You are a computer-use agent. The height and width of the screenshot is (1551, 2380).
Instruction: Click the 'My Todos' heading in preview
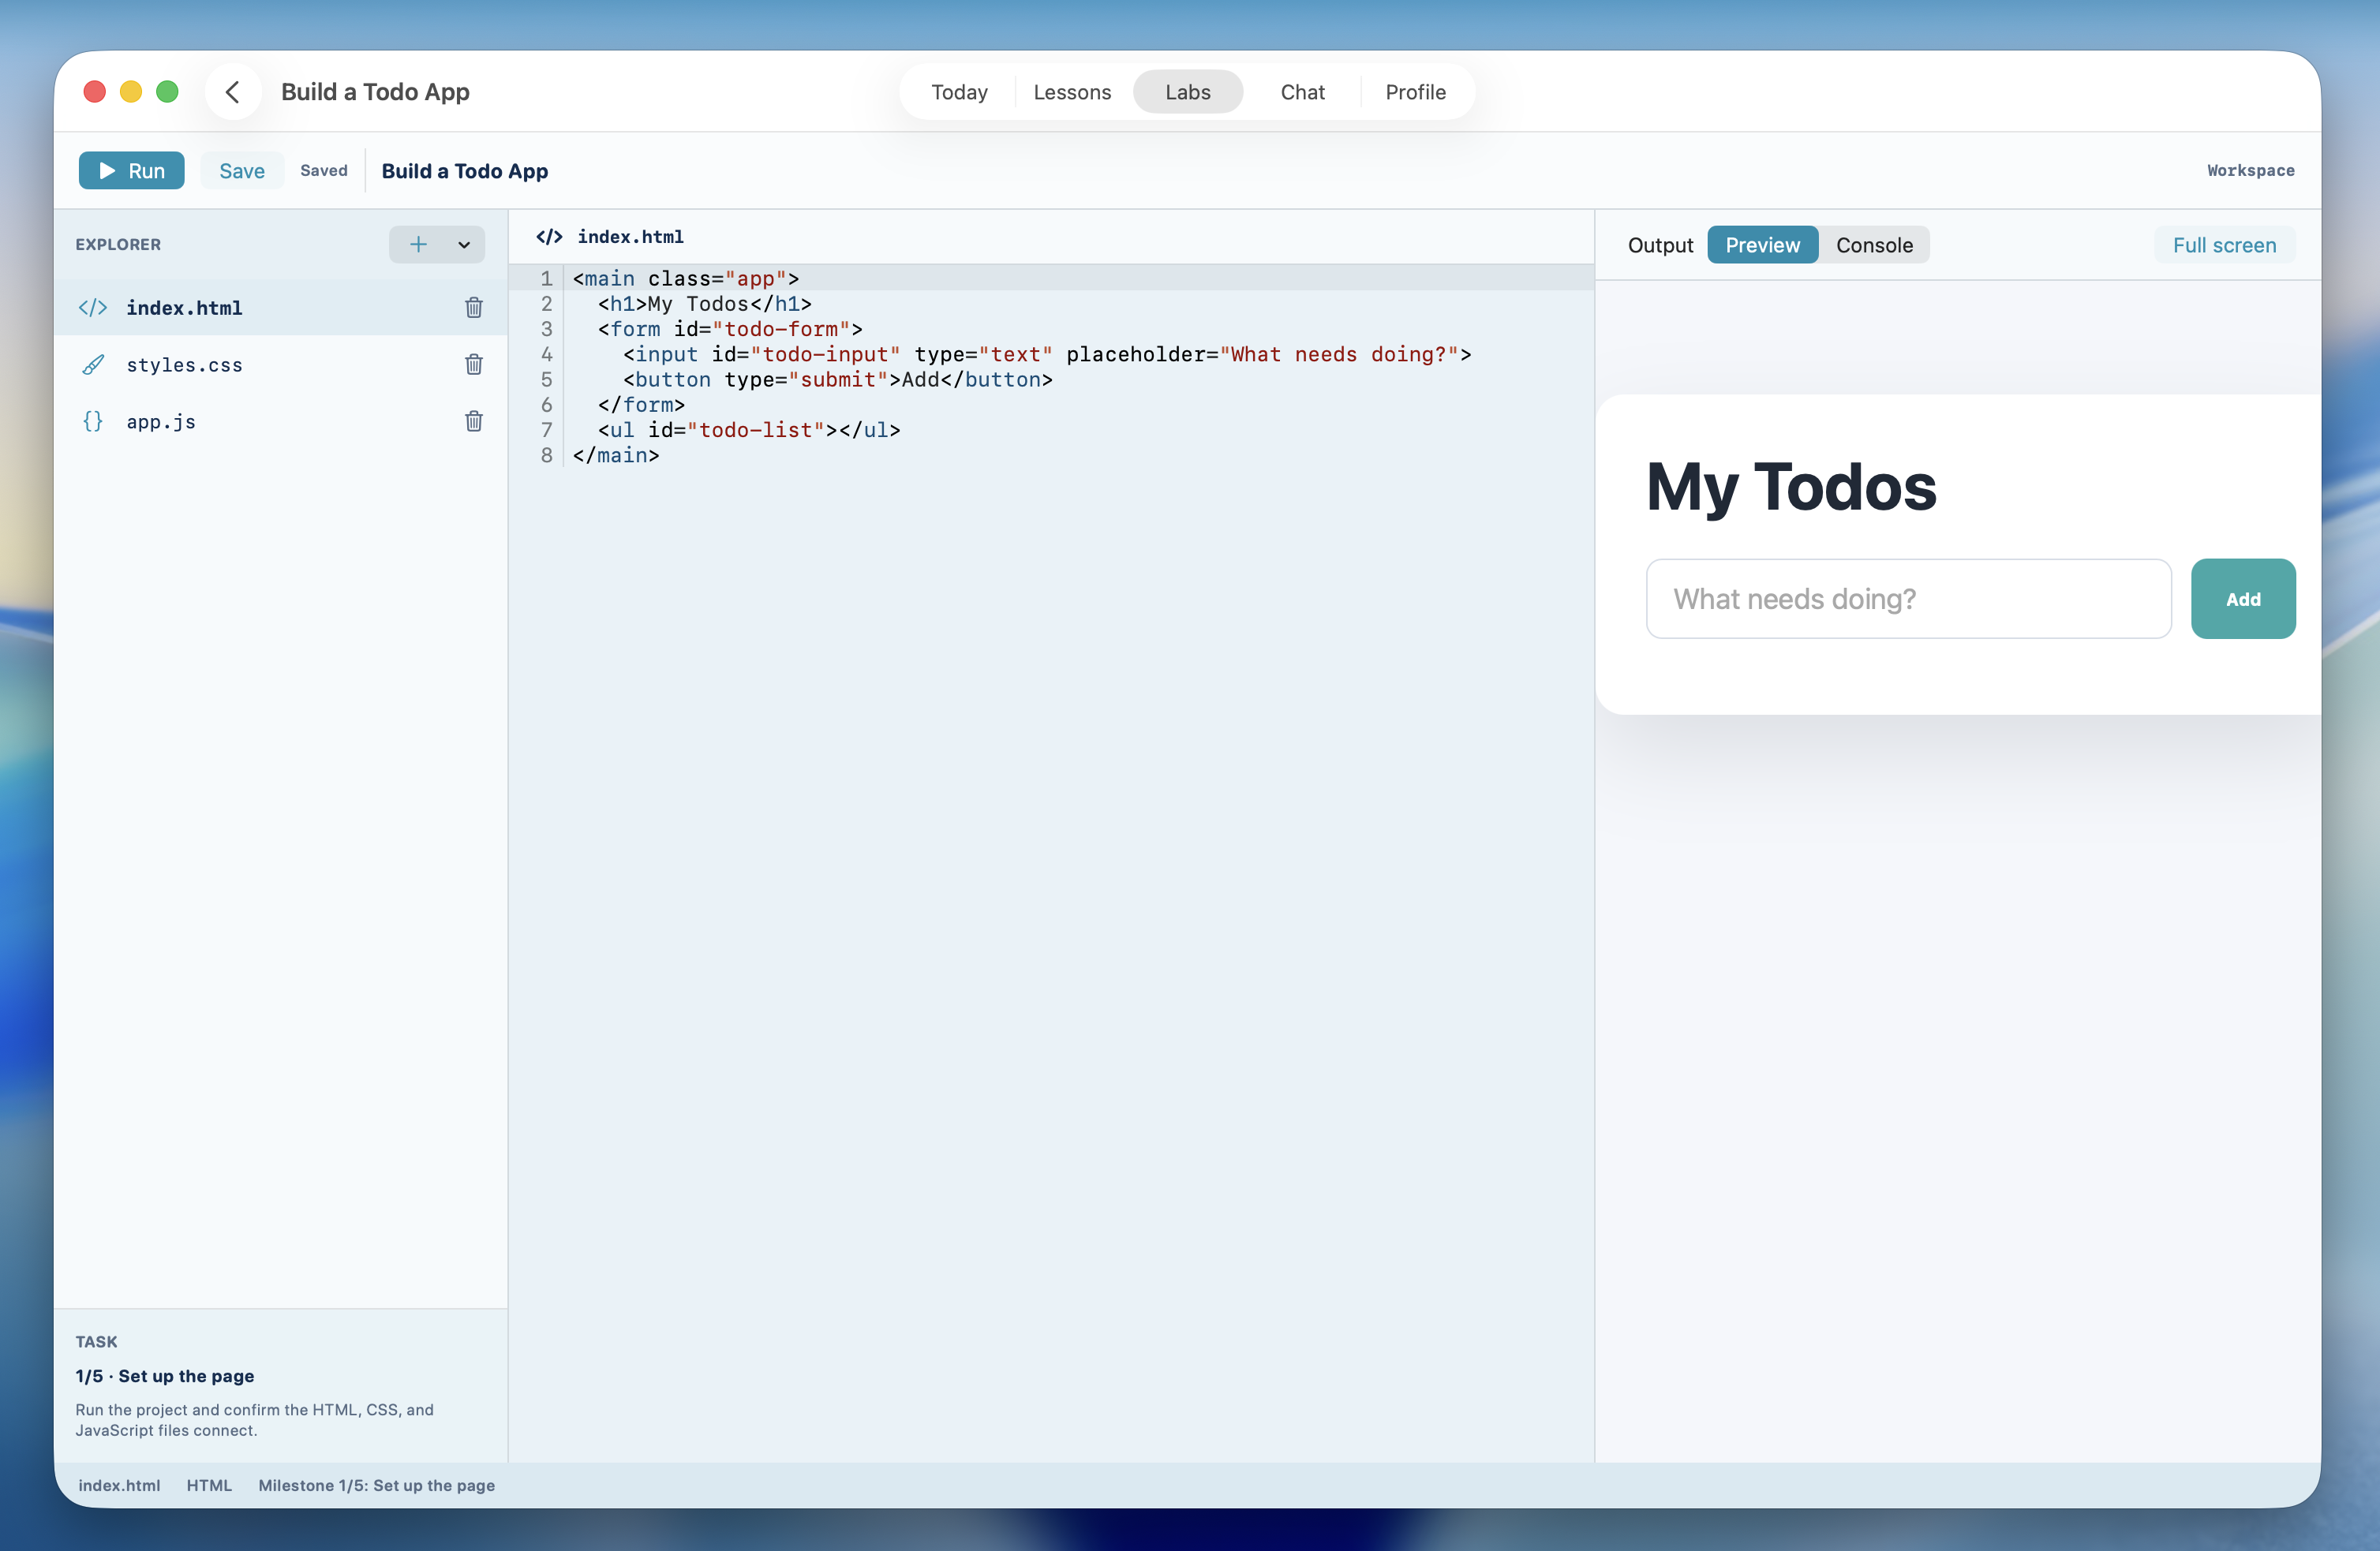click(x=1791, y=487)
